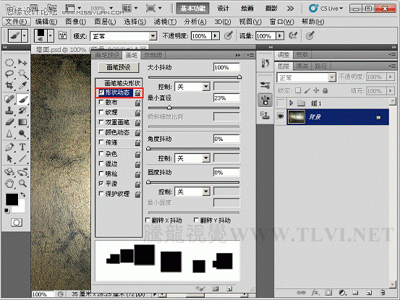Enable Scattering (散布) checkbox

pyautogui.click(x=101, y=102)
